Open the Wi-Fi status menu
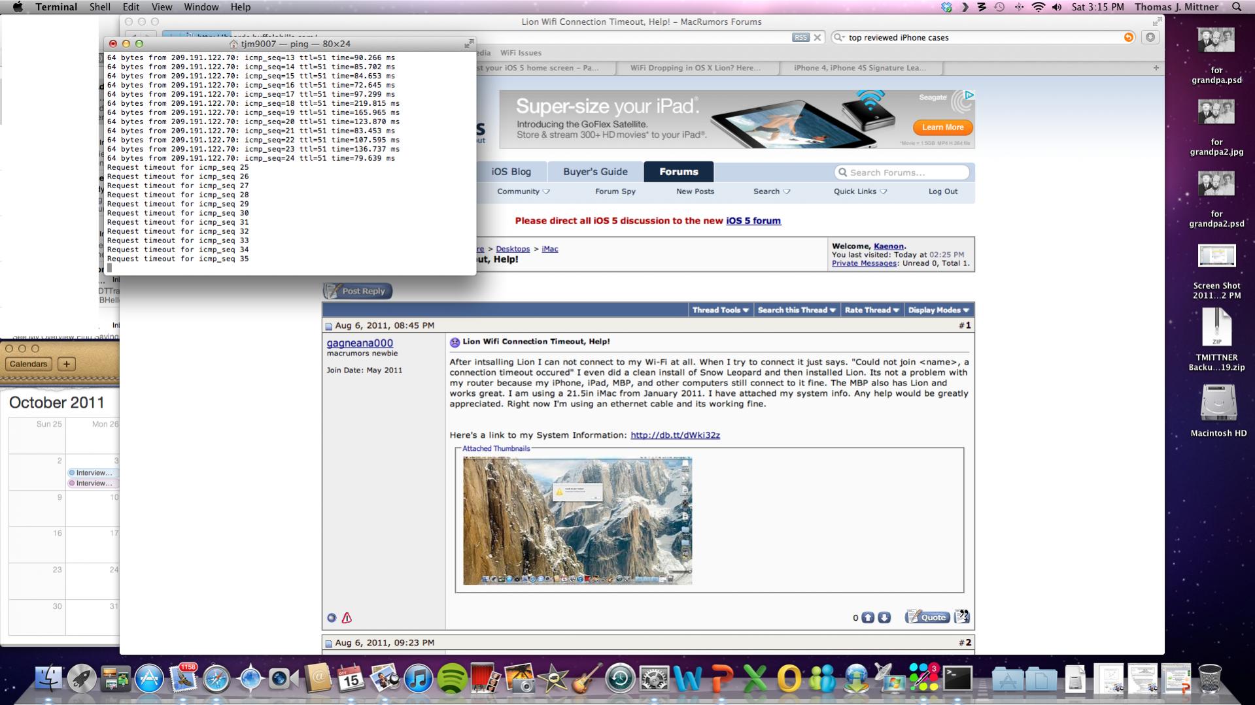Screen dimensions: 1255x705 click(1038, 7)
